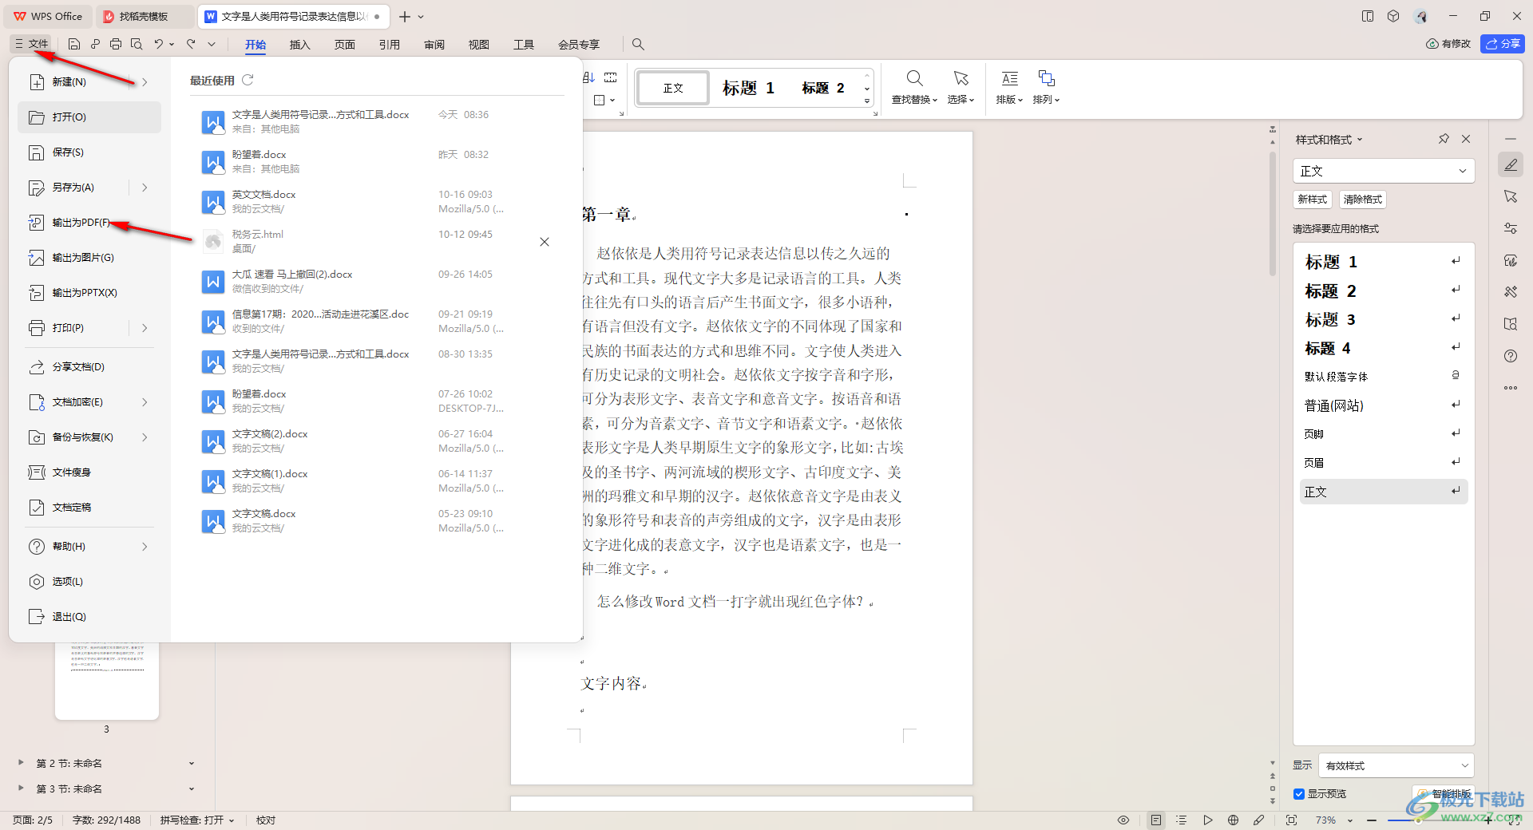Viewport: 1533px width, 830px height.
Task: Click the pencil edit icon in right sidebar
Action: [1511, 164]
